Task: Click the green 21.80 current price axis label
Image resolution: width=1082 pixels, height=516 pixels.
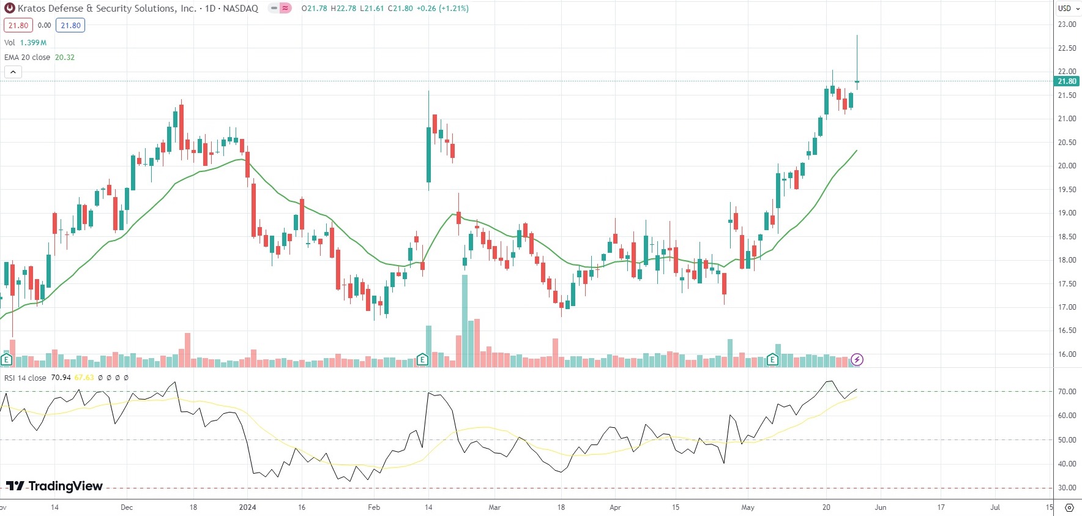Action: click(x=1067, y=81)
